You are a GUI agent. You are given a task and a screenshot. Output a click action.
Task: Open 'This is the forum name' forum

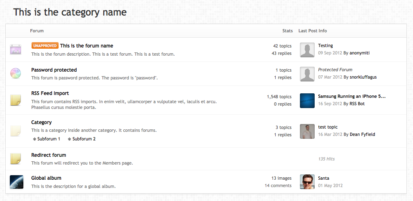[86, 46]
